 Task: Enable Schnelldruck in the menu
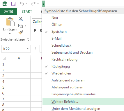(83, 46)
